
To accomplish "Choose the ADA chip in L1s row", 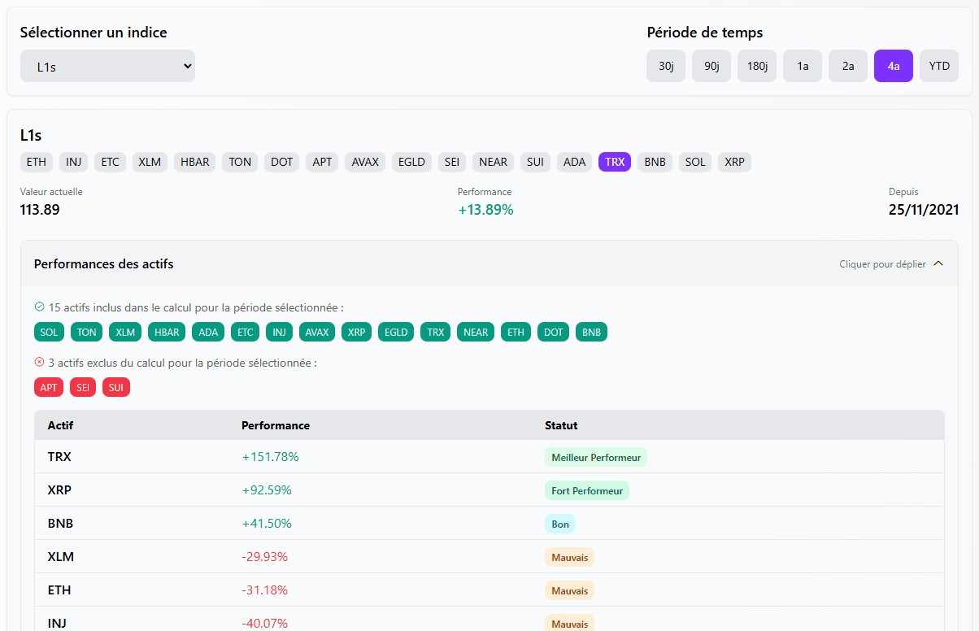I will click(x=575, y=162).
